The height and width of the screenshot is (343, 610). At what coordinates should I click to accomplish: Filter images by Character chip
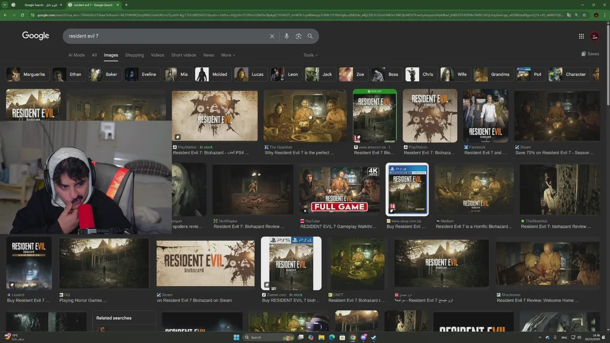569,74
